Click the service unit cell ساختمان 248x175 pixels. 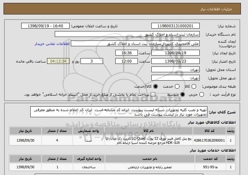pos(89,167)
